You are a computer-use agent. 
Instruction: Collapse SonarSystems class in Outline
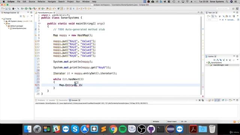[x=207, y=63]
